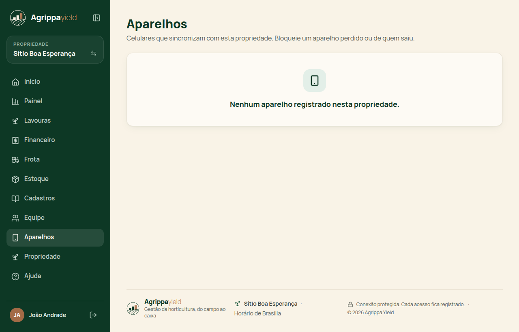
Task: Click the sprout icon beside Lavouras
Action: point(15,121)
